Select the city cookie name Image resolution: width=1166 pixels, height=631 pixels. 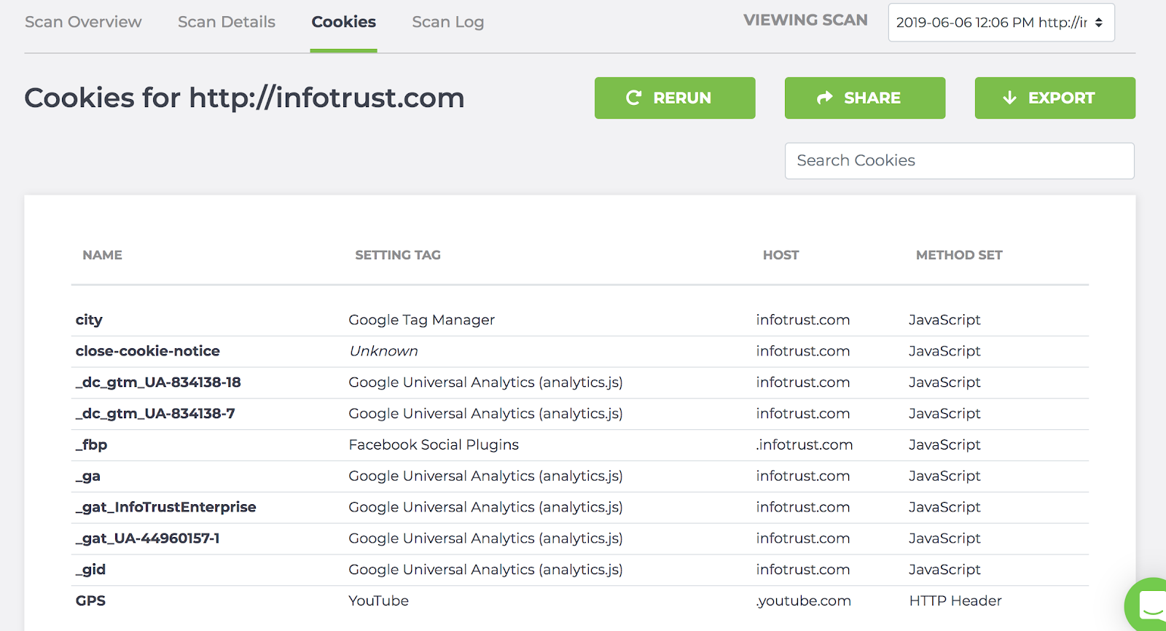coord(89,320)
